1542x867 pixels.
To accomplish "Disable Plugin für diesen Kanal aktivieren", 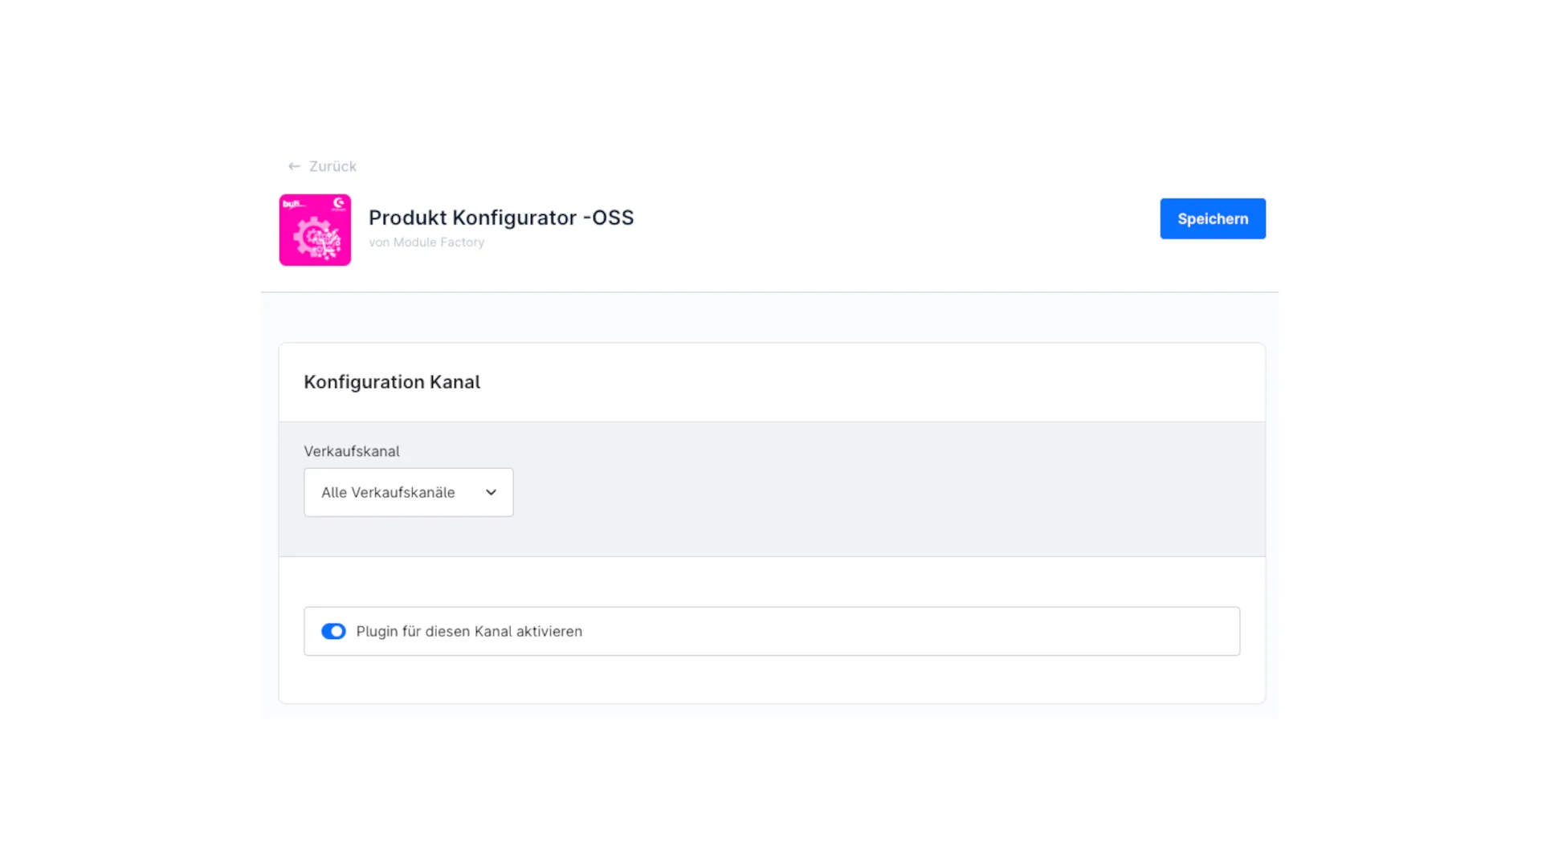I will pos(333,631).
